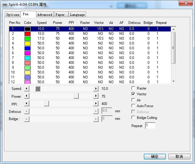This screenshot has height=164, width=195.
Task: Click pen number 4 in the list
Action: point(13,43)
